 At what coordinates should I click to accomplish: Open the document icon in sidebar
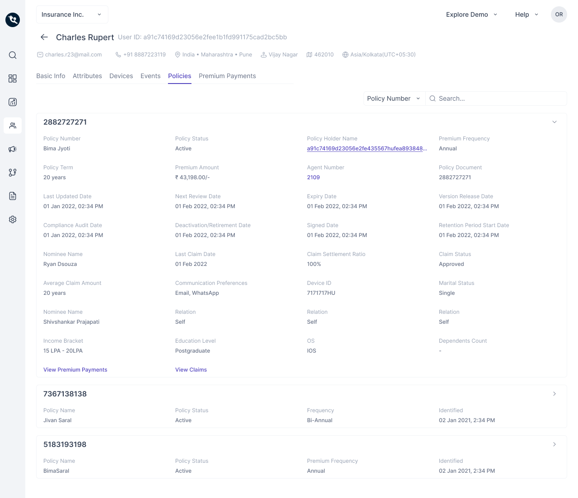click(x=13, y=196)
